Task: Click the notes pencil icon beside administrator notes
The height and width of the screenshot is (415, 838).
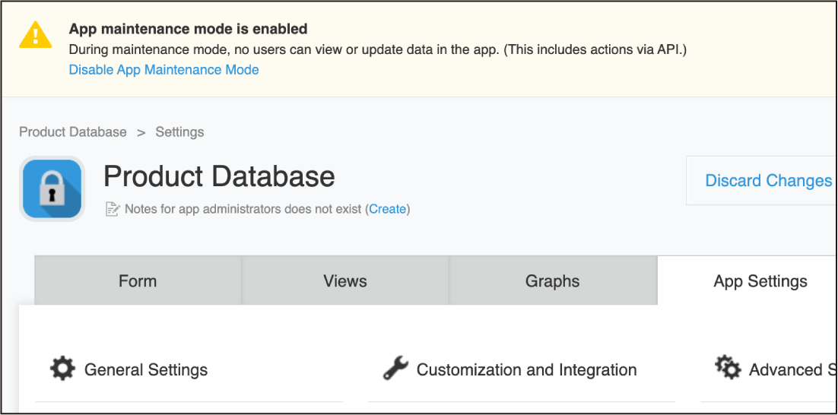Action: (x=113, y=209)
